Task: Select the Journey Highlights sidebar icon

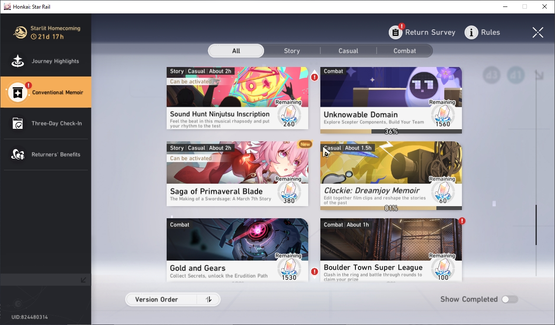Action: (x=18, y=61)
